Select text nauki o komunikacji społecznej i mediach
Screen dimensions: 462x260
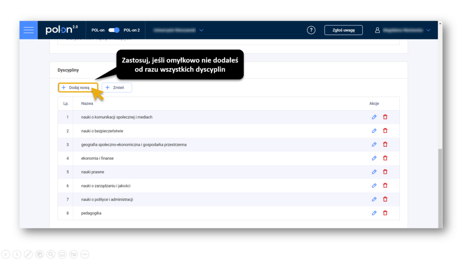117,117
